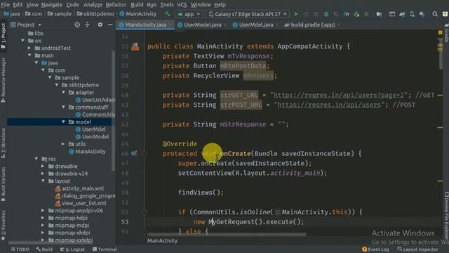Screen dimensions: 449x253
Task: Expand the androidTest folder
Action: tap(29, 48)
